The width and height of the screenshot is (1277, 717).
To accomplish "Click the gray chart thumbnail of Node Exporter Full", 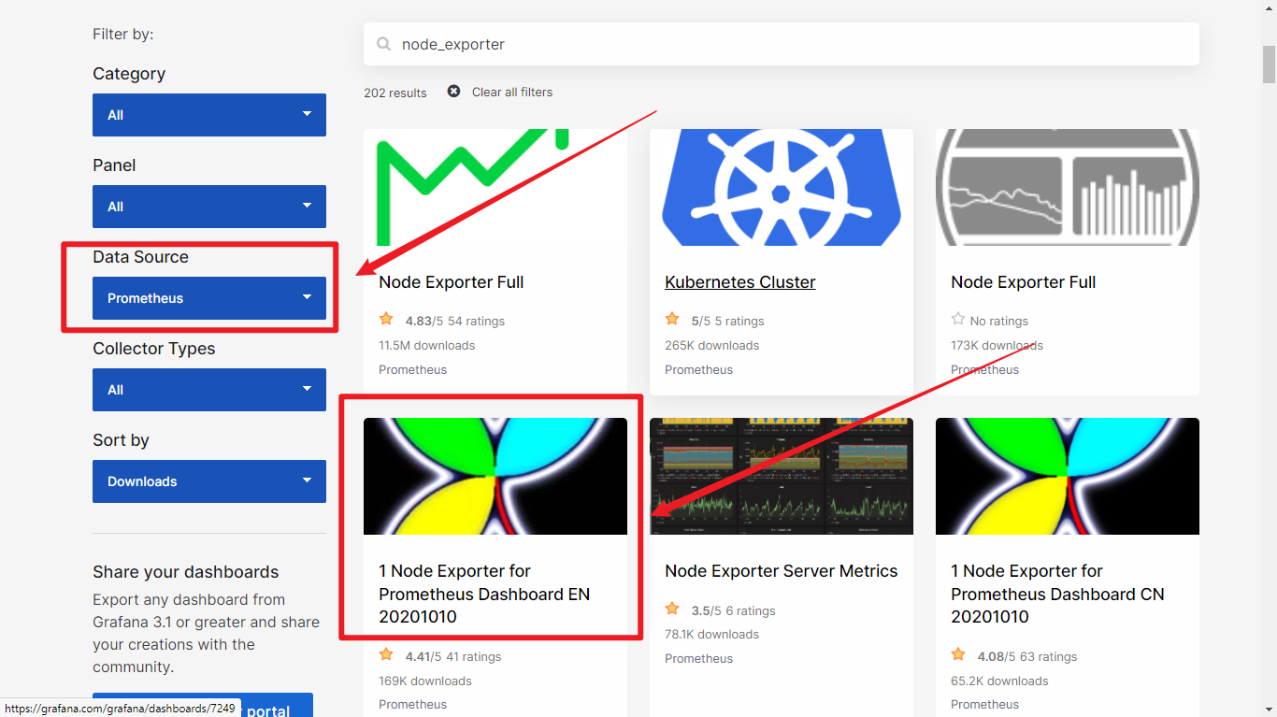I will click(x=1068, y=187).
